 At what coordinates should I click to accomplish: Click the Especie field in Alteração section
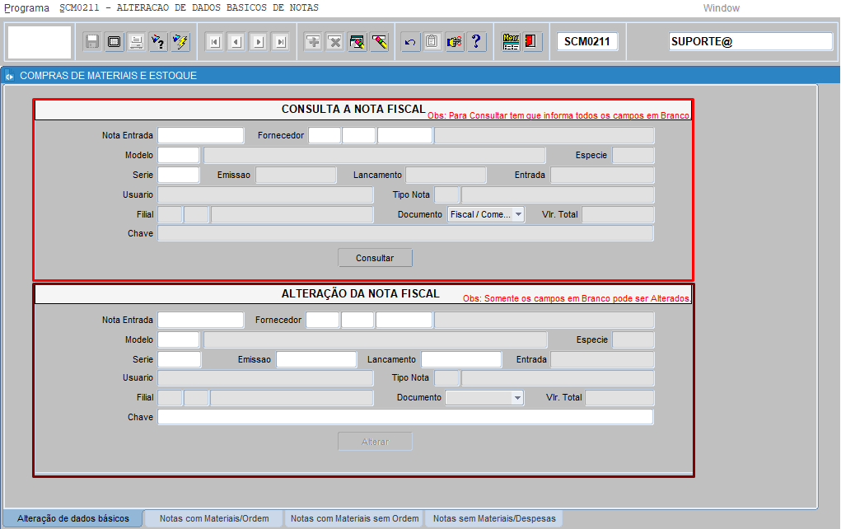point(633,339)
